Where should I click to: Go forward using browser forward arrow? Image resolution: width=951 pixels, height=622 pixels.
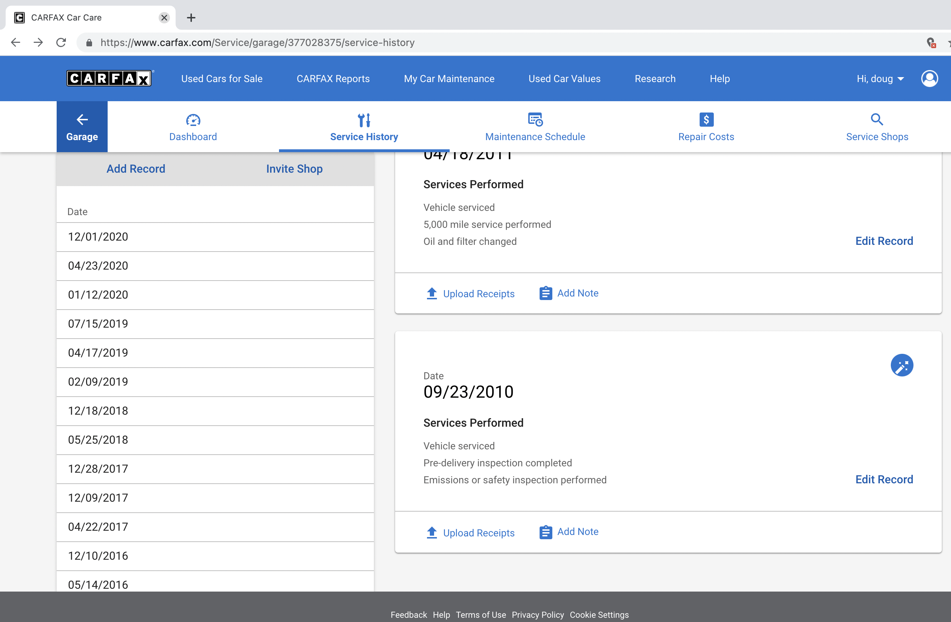point(38,42)
